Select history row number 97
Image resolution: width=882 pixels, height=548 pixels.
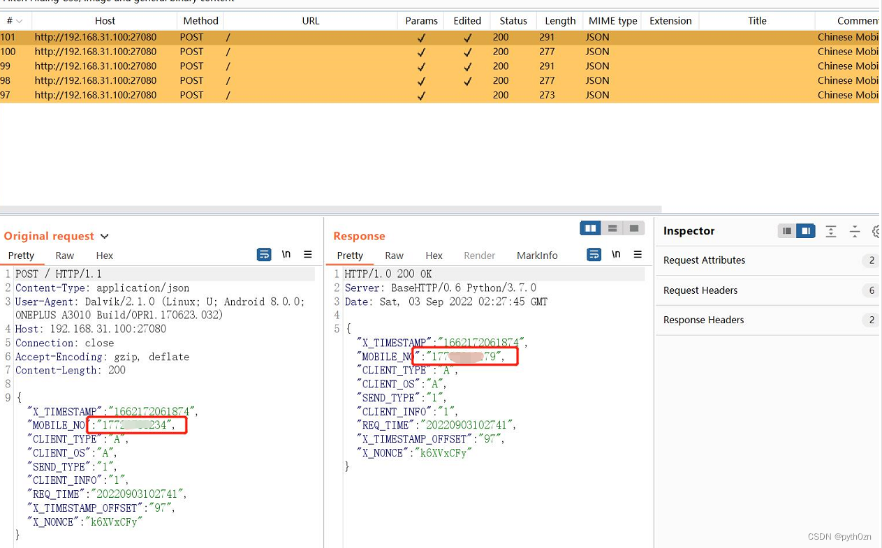coord(439,96)
